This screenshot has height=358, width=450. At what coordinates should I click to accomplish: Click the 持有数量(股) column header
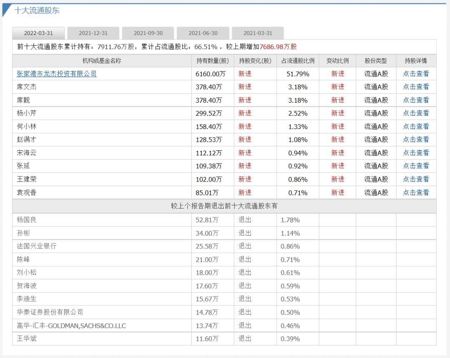coord(212,61)
